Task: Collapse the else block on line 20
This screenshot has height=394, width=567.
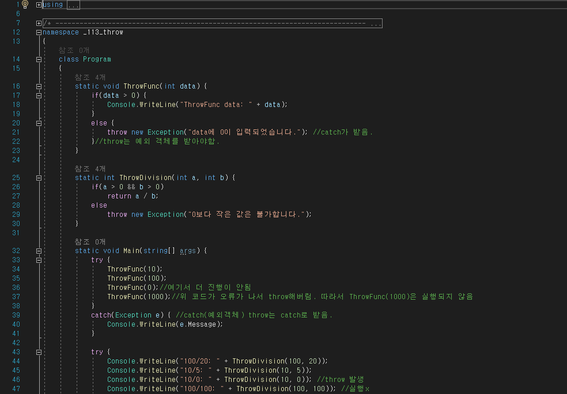Action: click(x=39, y=124)
